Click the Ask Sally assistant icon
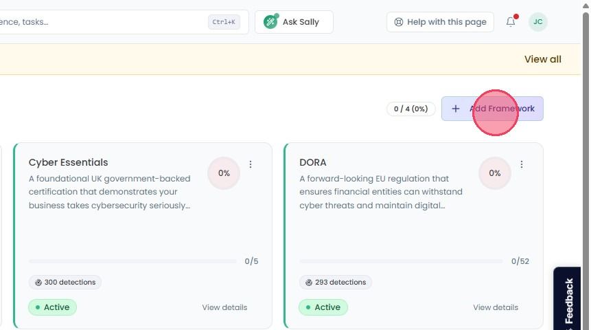 point(270,22)
